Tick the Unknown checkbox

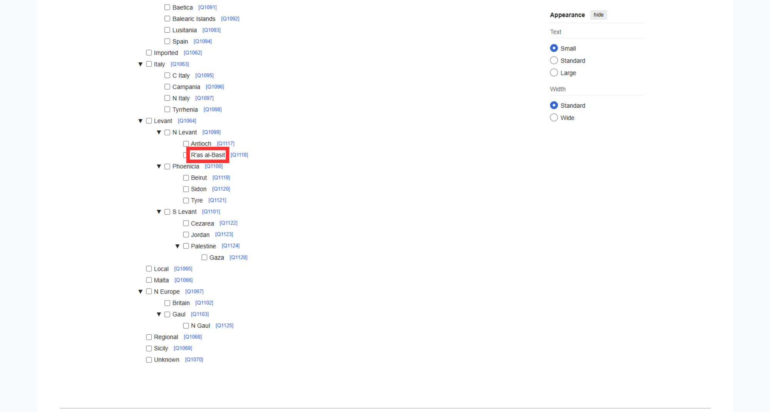point(149,360)
